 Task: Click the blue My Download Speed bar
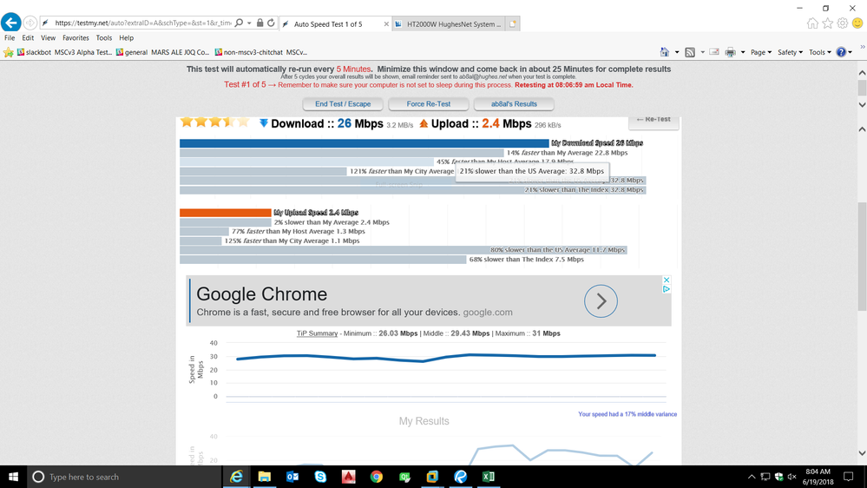[x=364, y=143]
